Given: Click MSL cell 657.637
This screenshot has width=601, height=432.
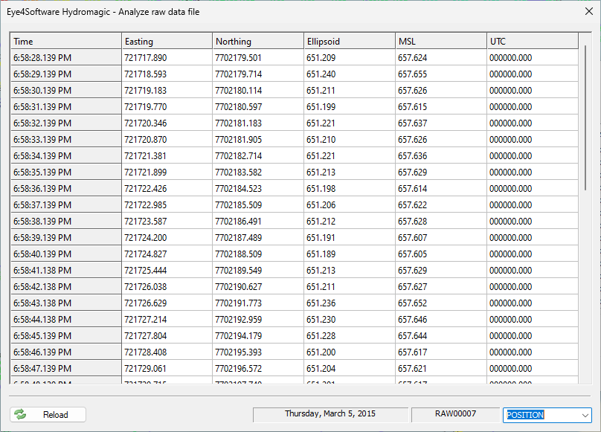Looking at the screenshot, I should [441, 123].
